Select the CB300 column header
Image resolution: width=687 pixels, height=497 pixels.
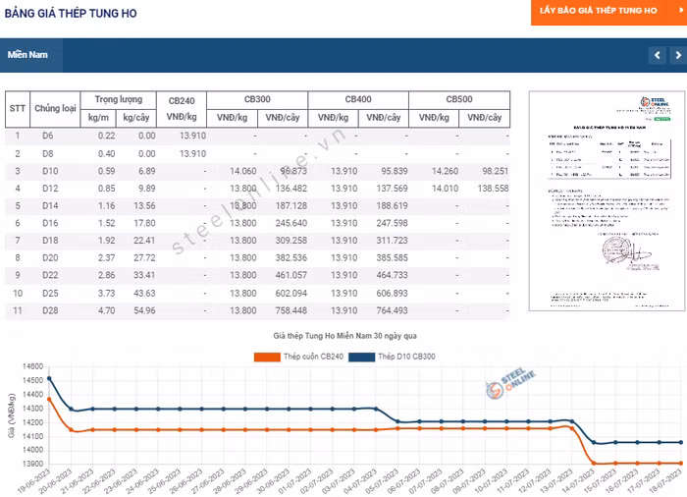tap(257, 99)
